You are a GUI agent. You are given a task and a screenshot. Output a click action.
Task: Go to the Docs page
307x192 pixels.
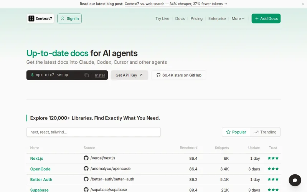180,18
